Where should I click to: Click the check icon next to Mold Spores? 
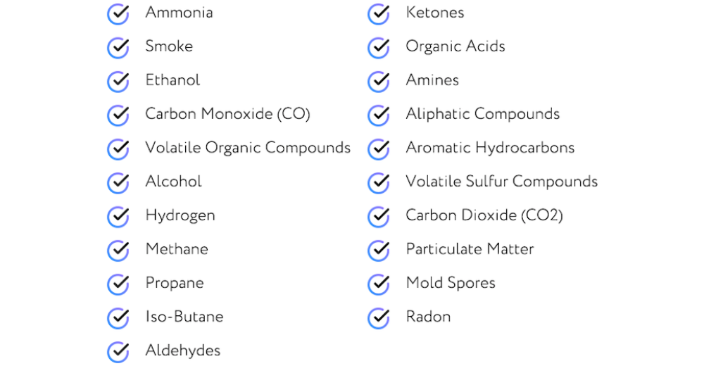[379, 284]
